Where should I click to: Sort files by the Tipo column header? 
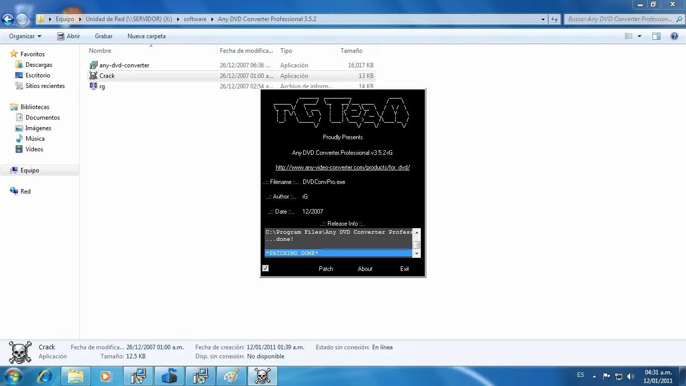[307, 51]
